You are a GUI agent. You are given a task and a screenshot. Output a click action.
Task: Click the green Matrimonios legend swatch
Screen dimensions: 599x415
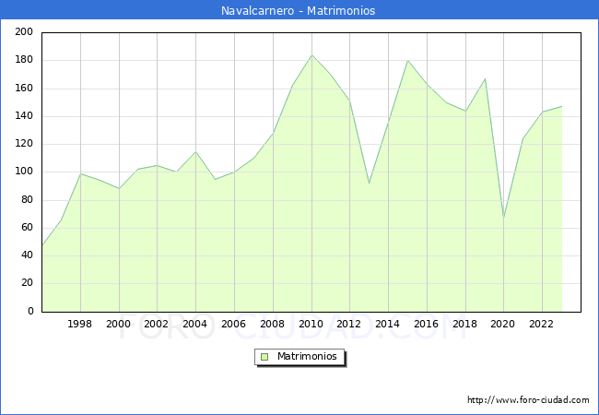click(264, 357)
